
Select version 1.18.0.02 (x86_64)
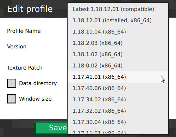click(x=118, y=66)
